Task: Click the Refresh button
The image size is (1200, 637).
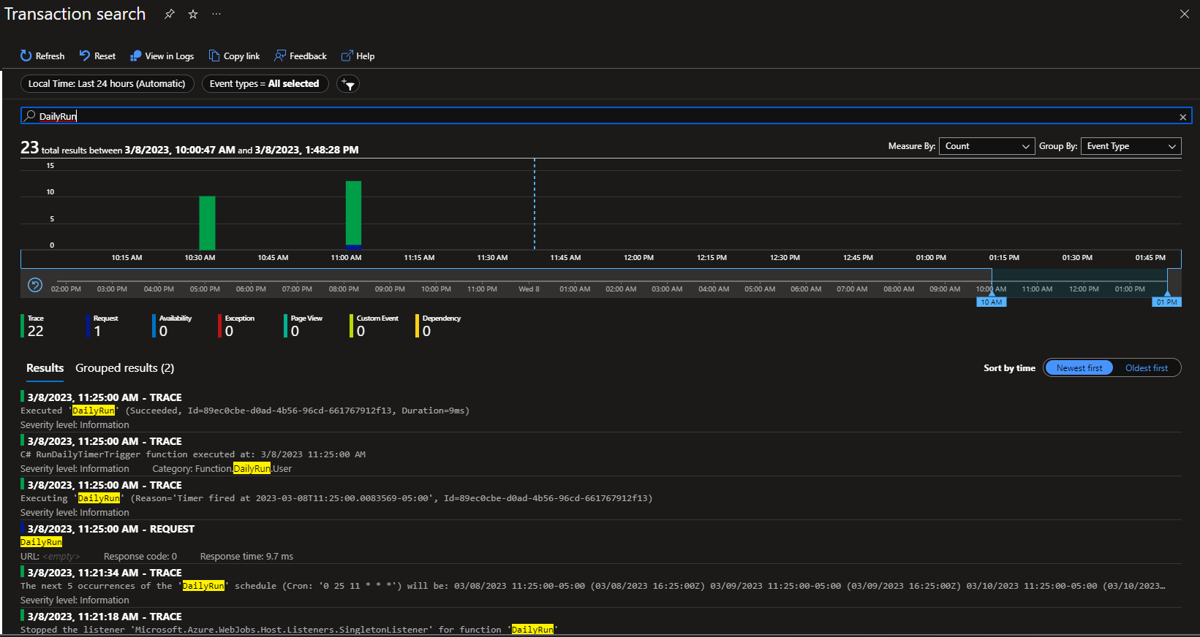Action: (42, 56)
